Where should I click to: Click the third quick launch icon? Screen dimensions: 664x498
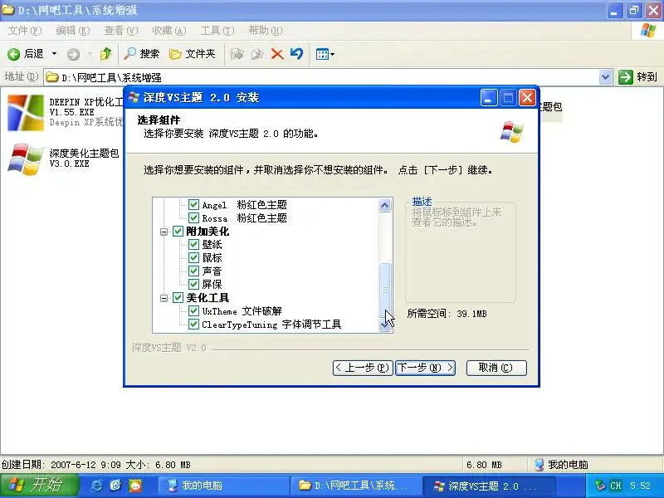pyautogui.click(x=135, y=486)
